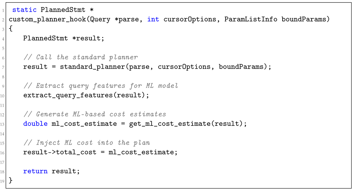Click the comment "Call the standard planner"
This screenshot has width=354, height=191.
coord(80,57)
